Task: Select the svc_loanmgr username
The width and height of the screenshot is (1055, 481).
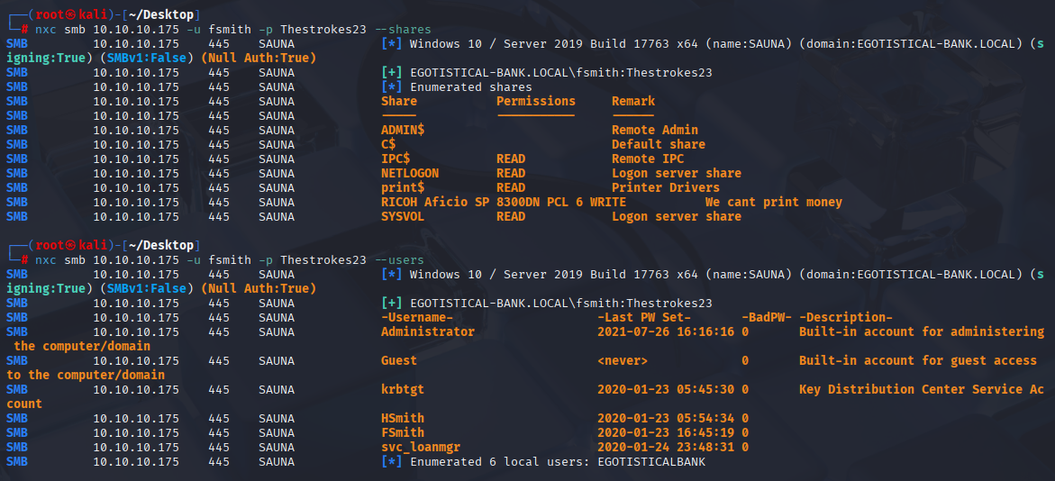Action: tap(421, 448)
